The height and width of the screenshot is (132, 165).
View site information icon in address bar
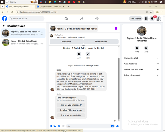pyautogui.click(x=17, y=12)
